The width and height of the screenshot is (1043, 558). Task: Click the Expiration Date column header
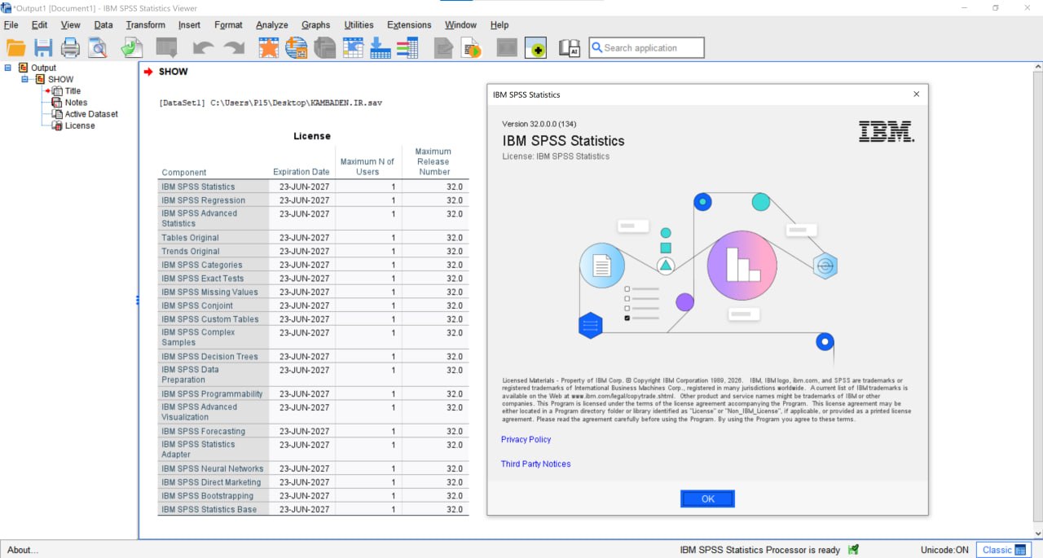tap(301, 173)
